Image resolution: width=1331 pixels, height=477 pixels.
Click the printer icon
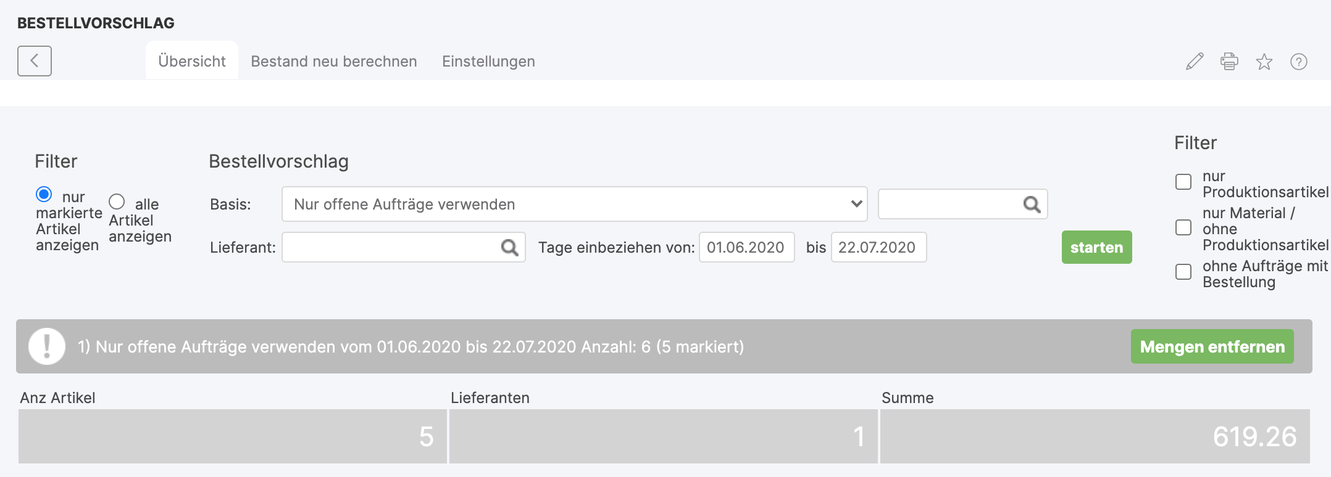(x=1229, y=62)
